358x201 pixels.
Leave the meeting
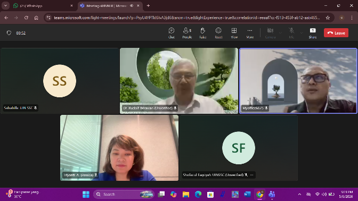[x=336, y=33]
